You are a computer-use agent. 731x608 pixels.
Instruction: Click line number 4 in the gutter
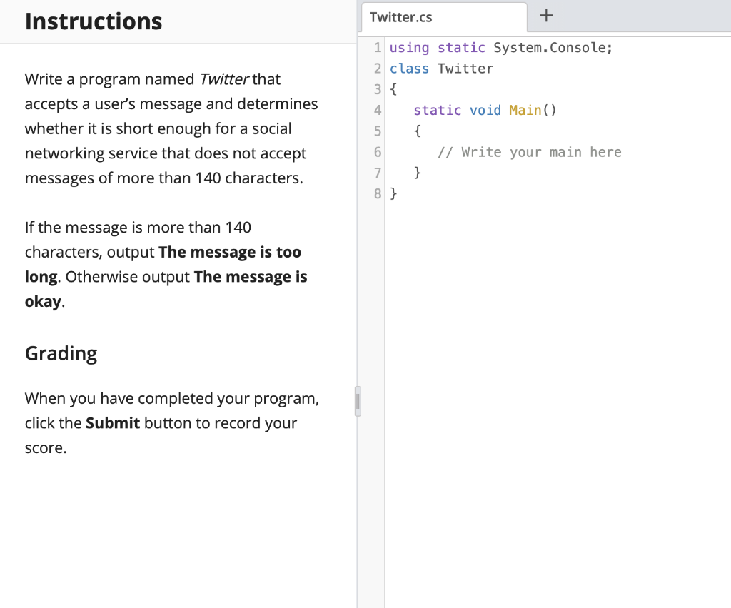tap(377, 110)
